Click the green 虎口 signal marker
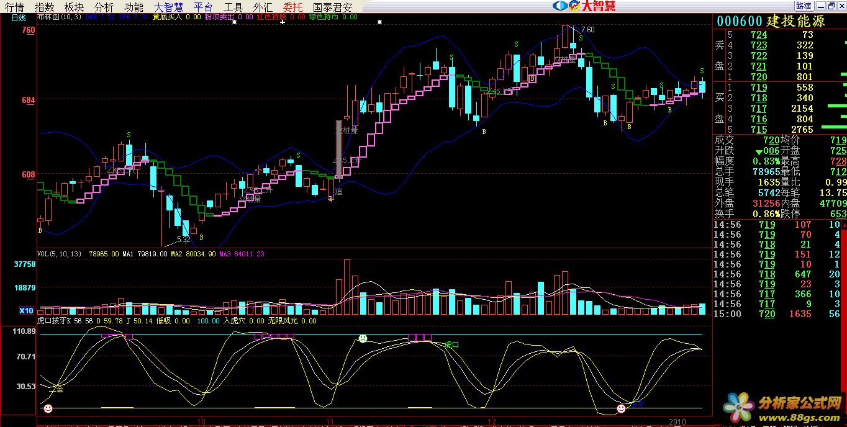Screen dimensions: 847x427 (x=451, y=344)
